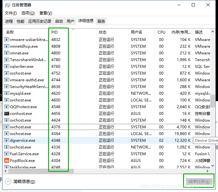Click the conhost.exe console icon

click(7, 114)
